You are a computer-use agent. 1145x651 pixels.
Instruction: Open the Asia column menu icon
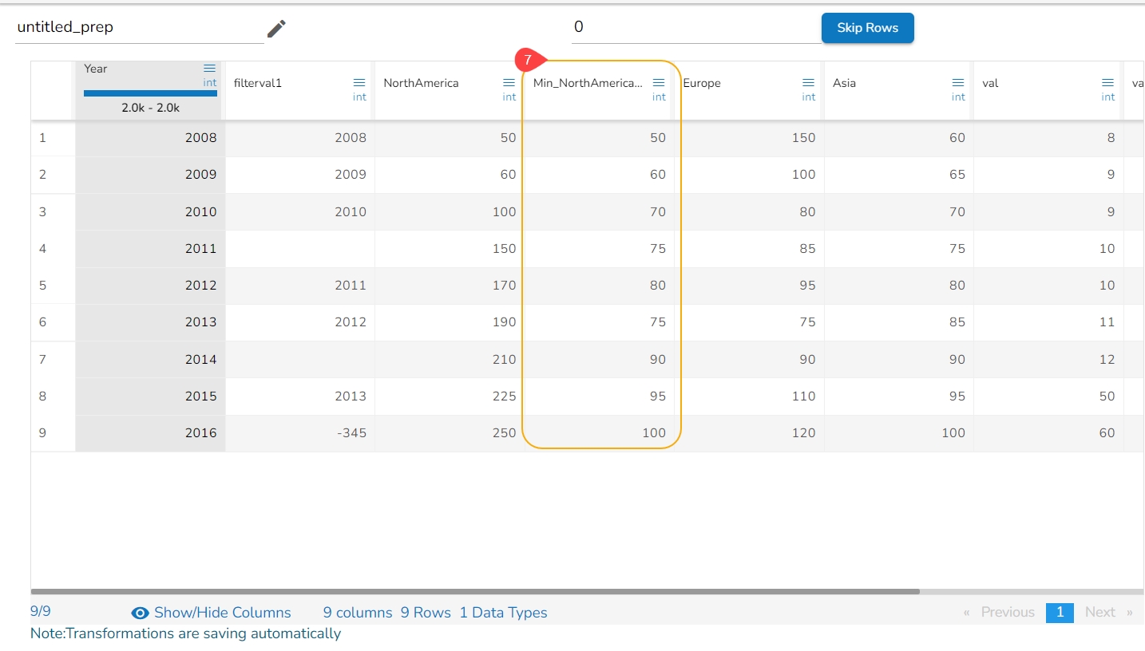958,83
